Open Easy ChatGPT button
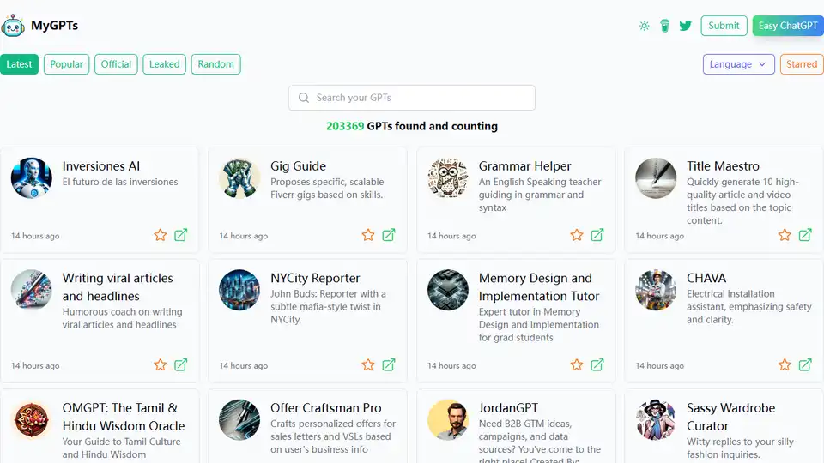The height and width of the screenshot is (463, 824). (x=787, y=26)
